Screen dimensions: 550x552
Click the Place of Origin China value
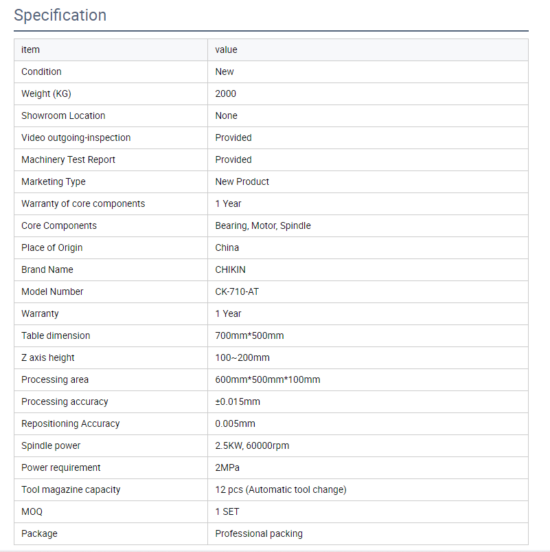click(227, 247)
